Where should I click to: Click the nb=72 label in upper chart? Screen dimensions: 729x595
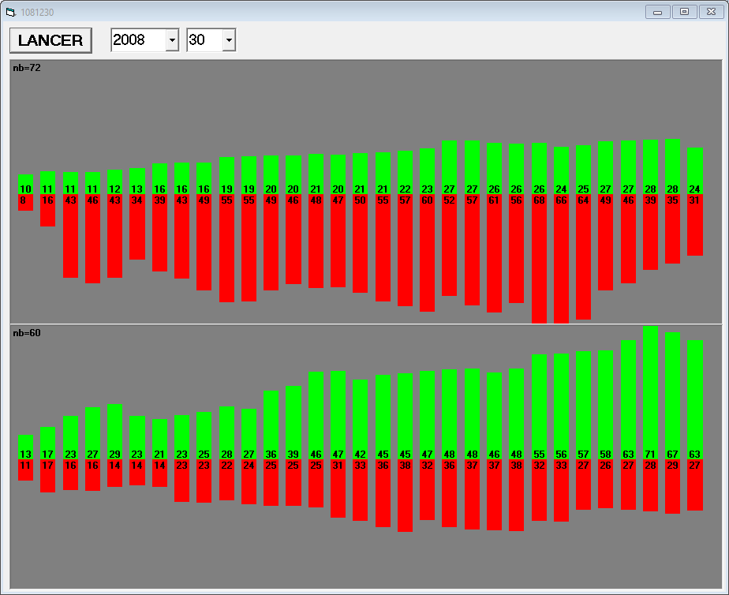point(27,68)
